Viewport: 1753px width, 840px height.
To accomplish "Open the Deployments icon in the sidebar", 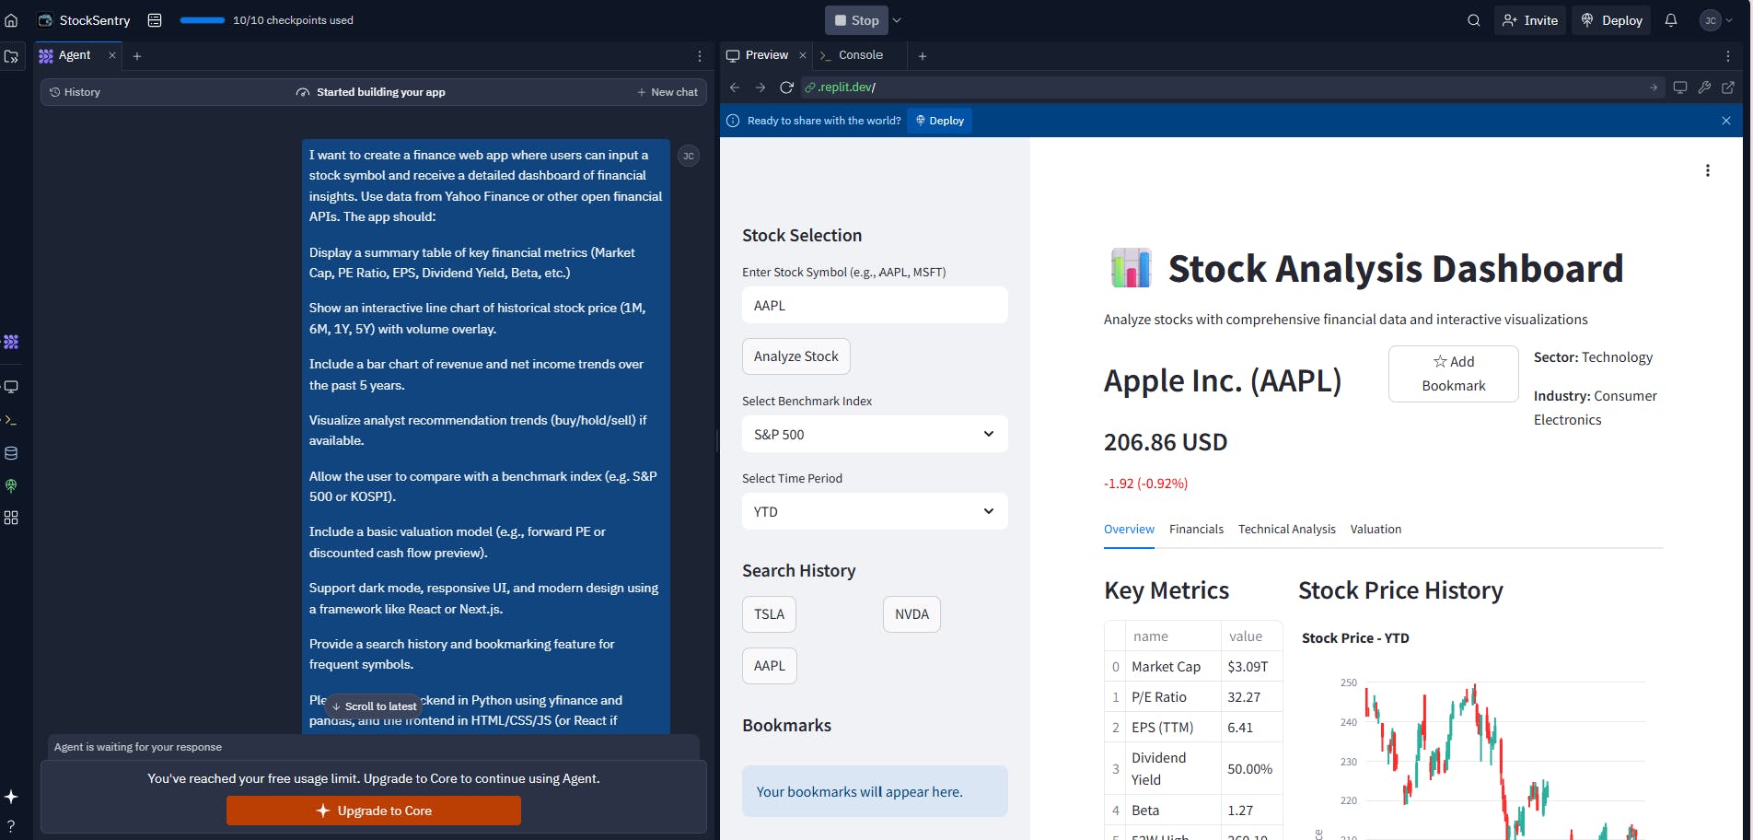I will pos(11,485).
